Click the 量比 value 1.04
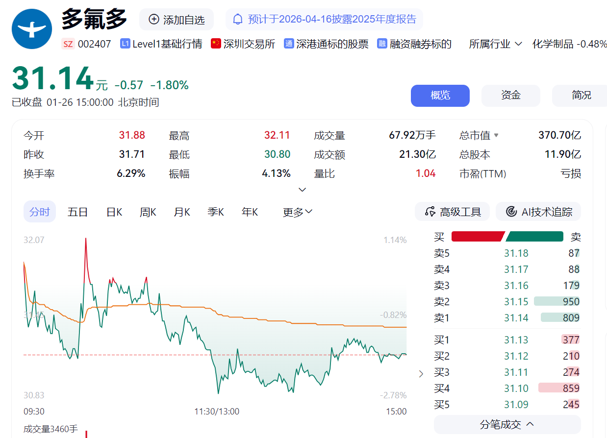The image size is (607, 438). pos(426,173)
